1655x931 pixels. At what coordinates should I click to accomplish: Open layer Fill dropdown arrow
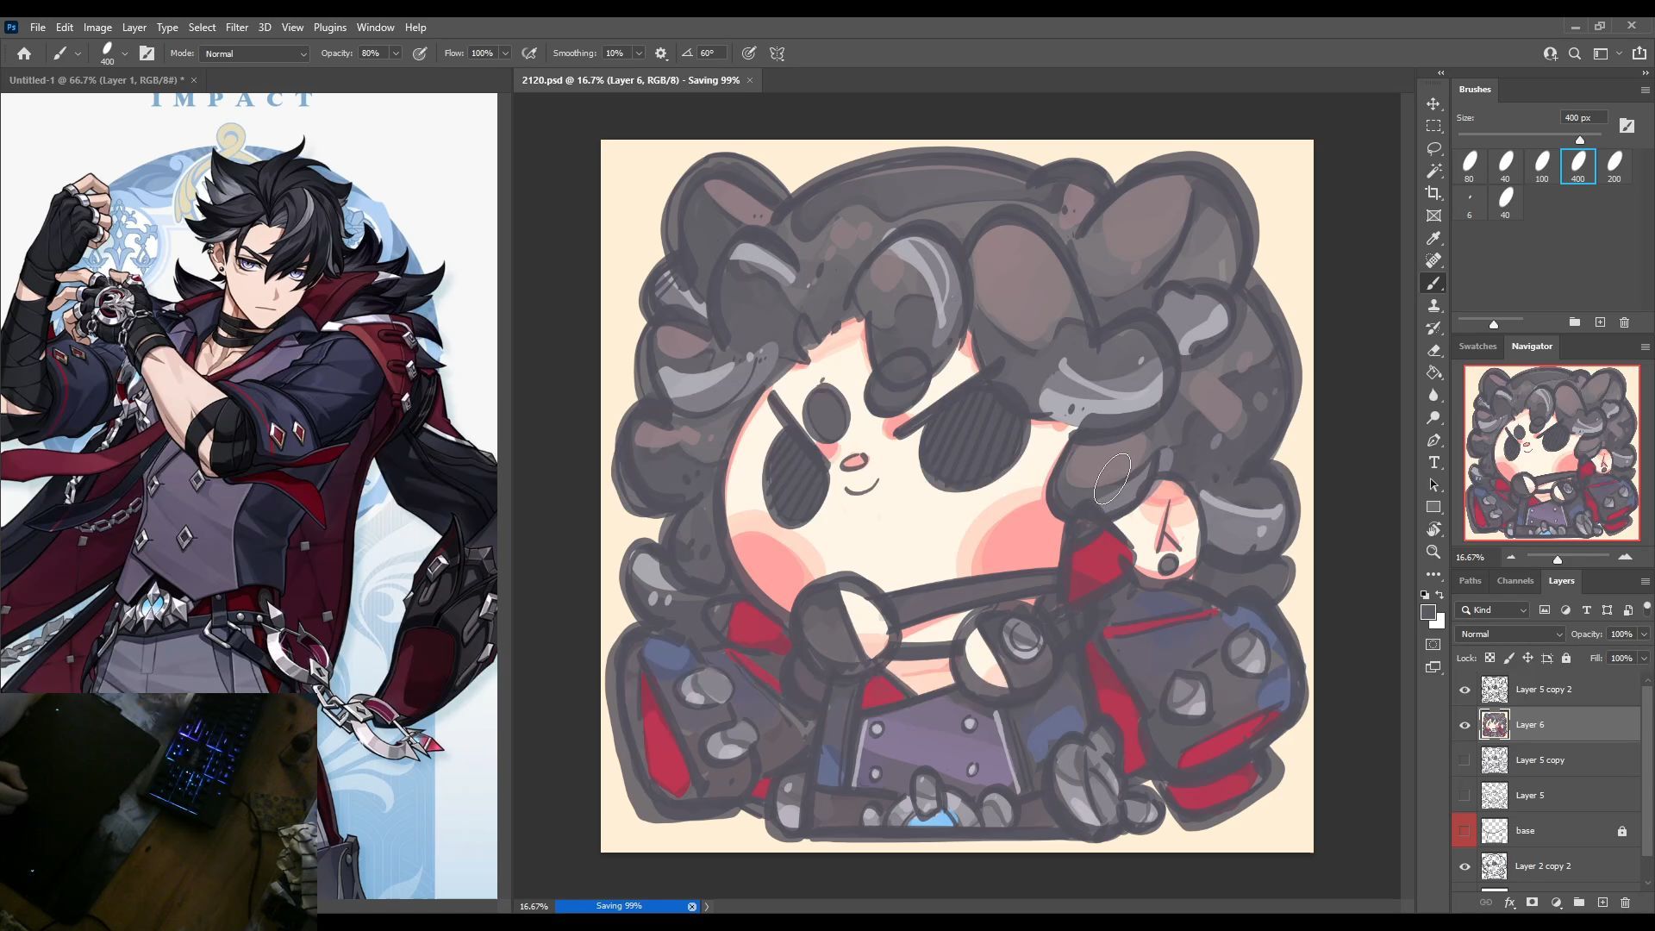click(x=1644, y=659)
